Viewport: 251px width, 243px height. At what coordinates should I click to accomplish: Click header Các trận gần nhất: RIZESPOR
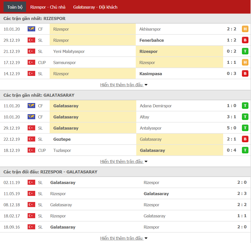pos(34,18)
